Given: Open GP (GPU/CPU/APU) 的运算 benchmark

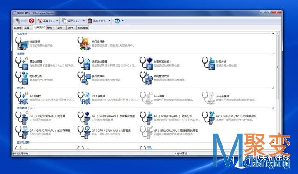Looking at the screenshot, I should pyautogui.click(x=41, y=118).
